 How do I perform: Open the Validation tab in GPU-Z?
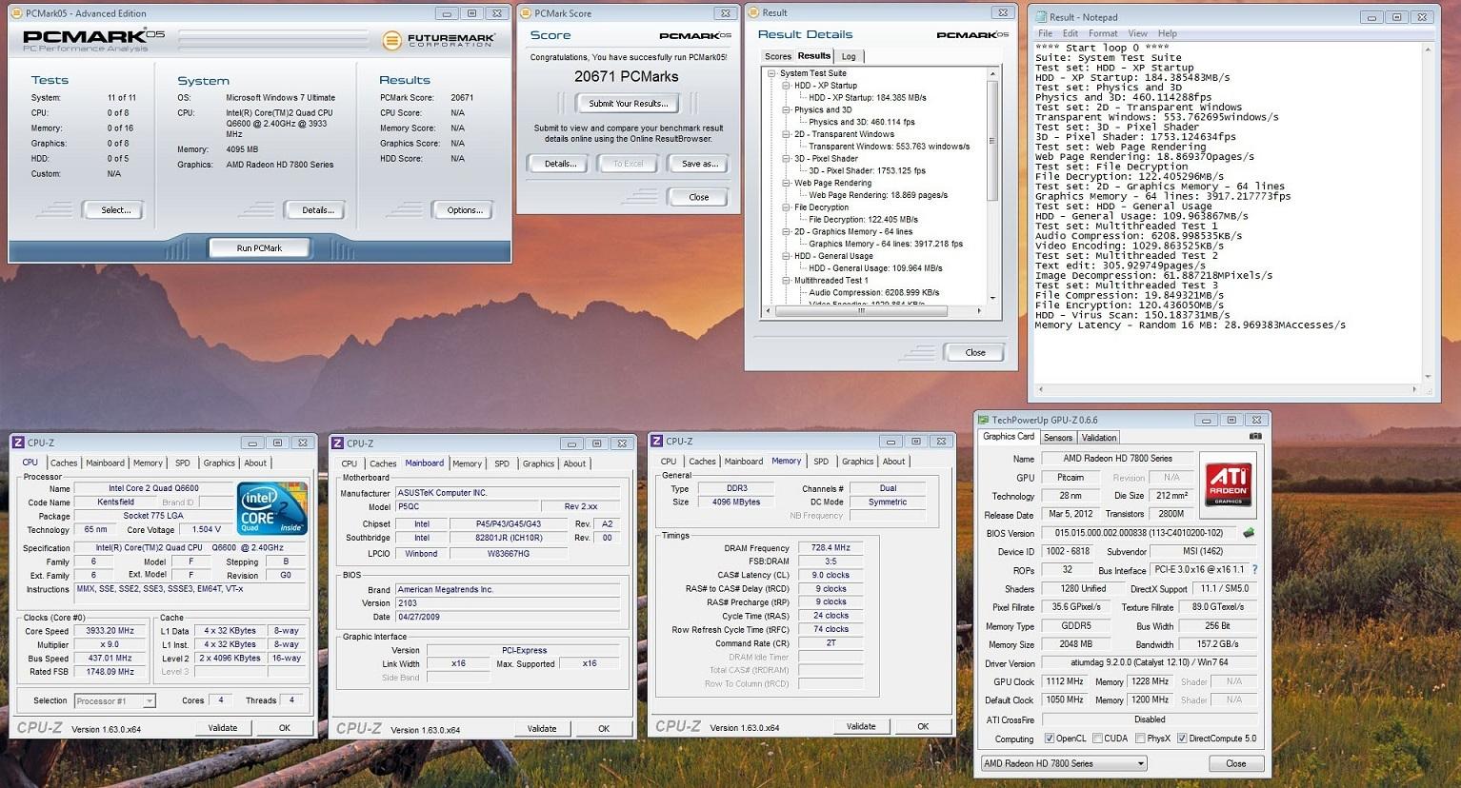pyautogui.click(x=1099, y=438)
